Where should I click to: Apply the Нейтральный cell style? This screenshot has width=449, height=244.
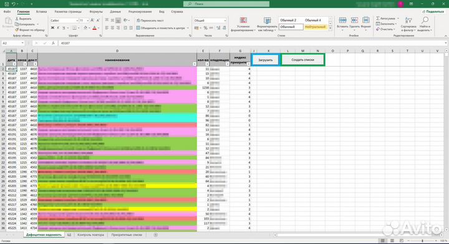coord(315,27)
